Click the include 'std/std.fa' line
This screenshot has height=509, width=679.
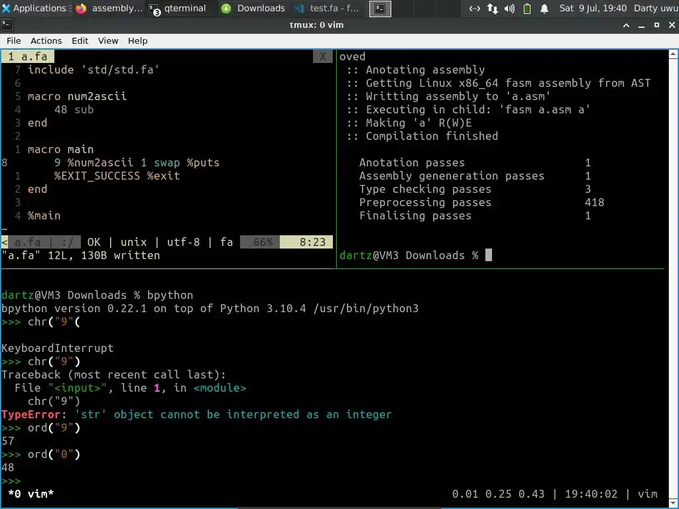93,70
